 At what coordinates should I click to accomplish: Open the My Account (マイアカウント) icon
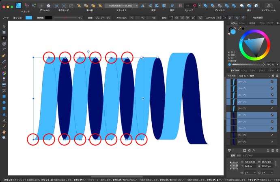(x=269, y=6)
